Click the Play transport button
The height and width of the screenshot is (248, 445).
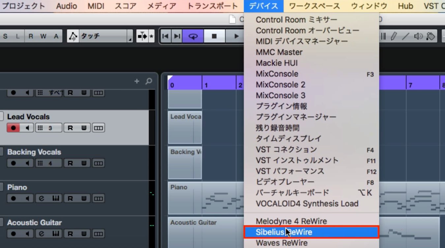click(235, 36)
